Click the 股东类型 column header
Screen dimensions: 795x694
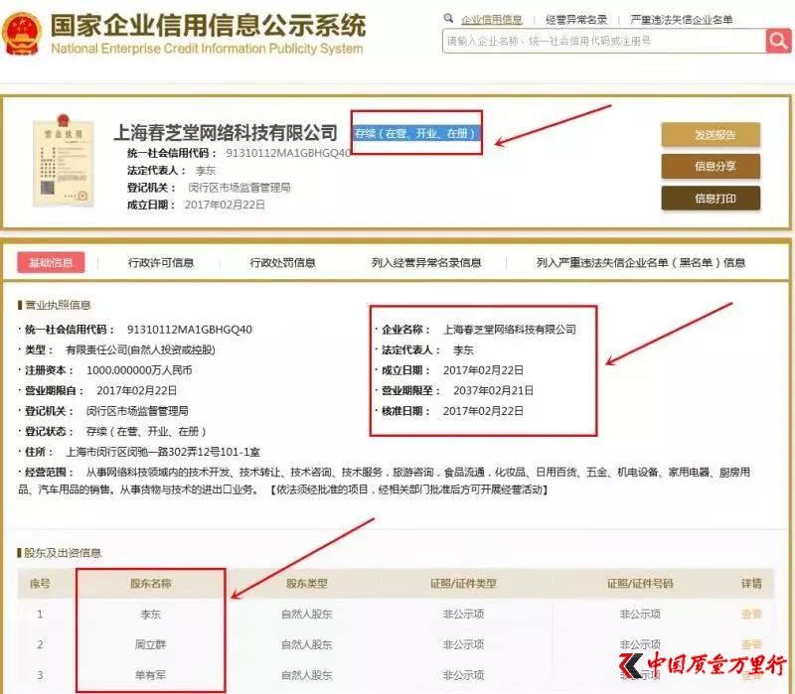(x=307, y=583)
